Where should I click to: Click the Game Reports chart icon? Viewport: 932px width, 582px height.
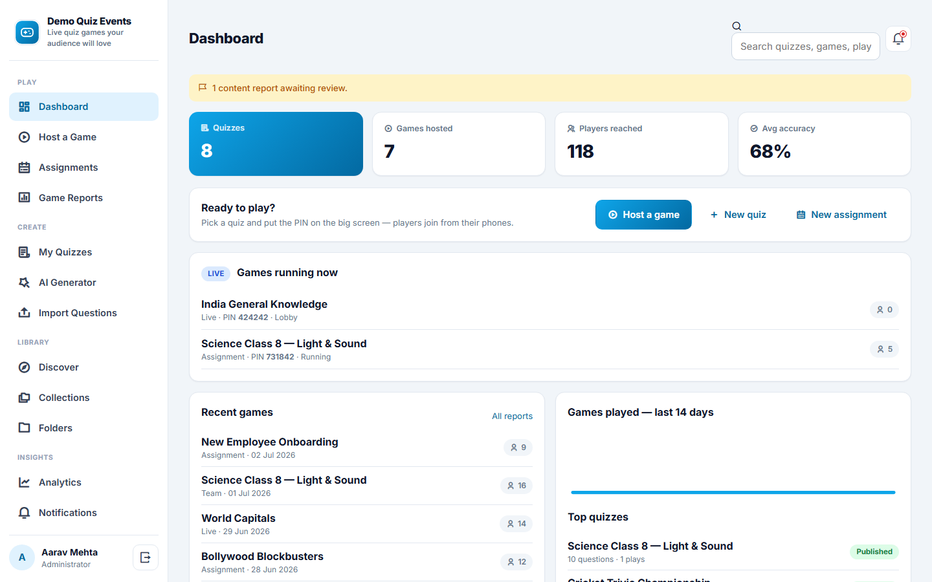(x=25, y=198)
